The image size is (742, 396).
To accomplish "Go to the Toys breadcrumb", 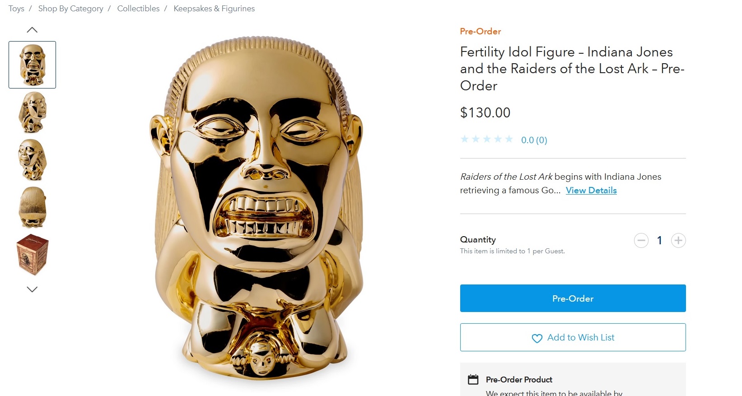I will (16, 9).
